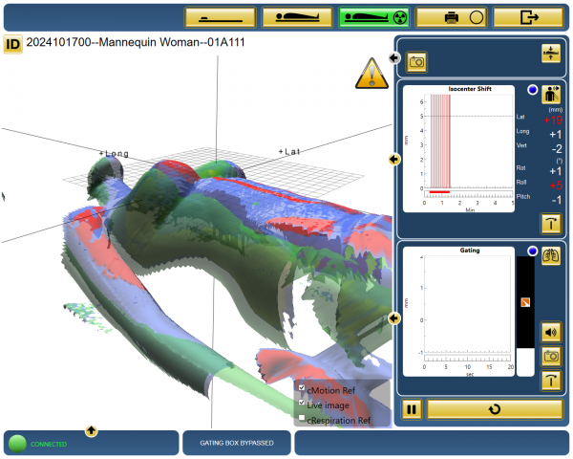Select the treatment monitoring mode button
This screenshot has width=573, height=459.
tap(374, 17)
